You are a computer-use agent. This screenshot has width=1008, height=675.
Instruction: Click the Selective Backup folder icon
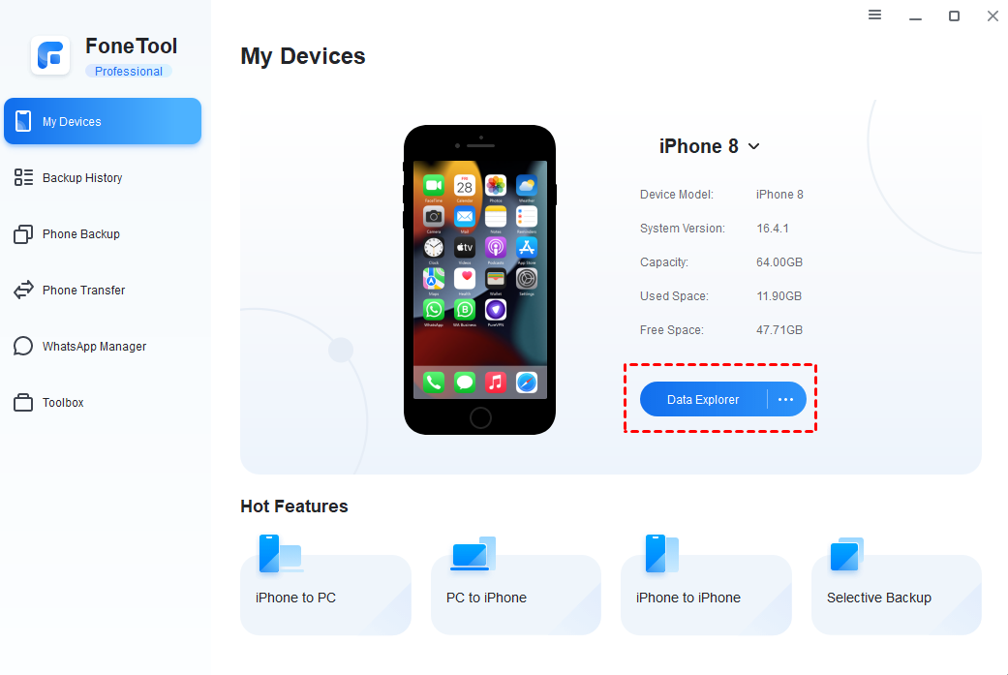pyautogui.click(x=846, y=554)
